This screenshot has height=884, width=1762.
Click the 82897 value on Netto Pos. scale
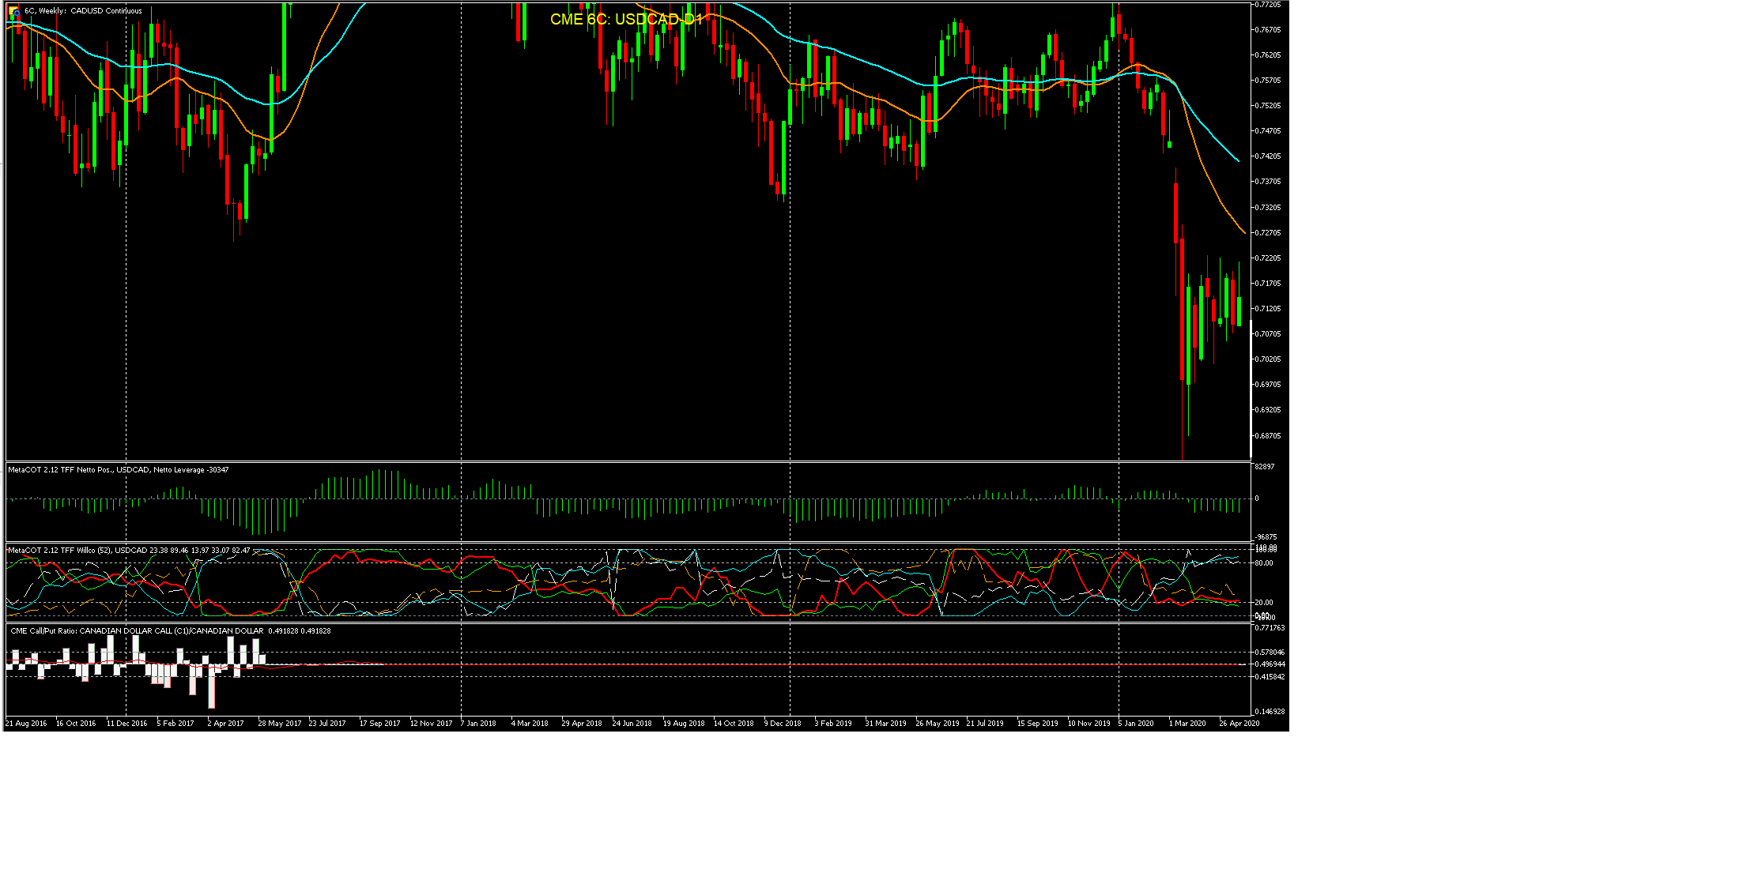1264,467
